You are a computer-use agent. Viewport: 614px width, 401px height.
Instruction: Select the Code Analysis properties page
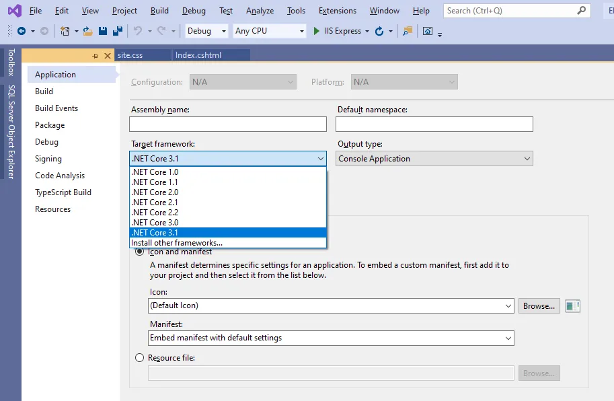[x=60, y=176]
